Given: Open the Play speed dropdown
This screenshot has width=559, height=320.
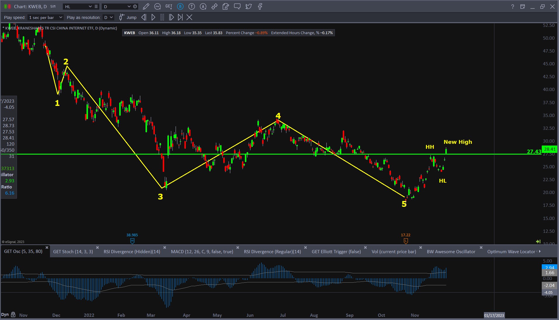Looking at the screenshot, I should 46,18.
